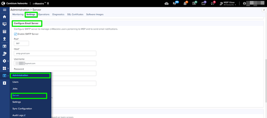Viewport: 267px width, 118px height.
Task: Open the SSL Certificates tab
Action: 75,14
